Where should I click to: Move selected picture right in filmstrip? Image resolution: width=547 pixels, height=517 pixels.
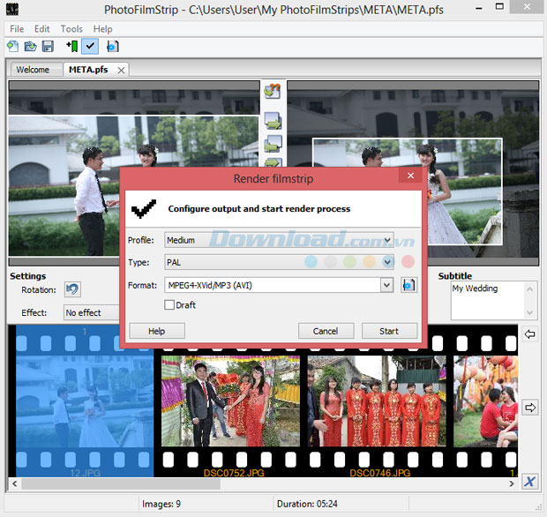click(530, 407)
